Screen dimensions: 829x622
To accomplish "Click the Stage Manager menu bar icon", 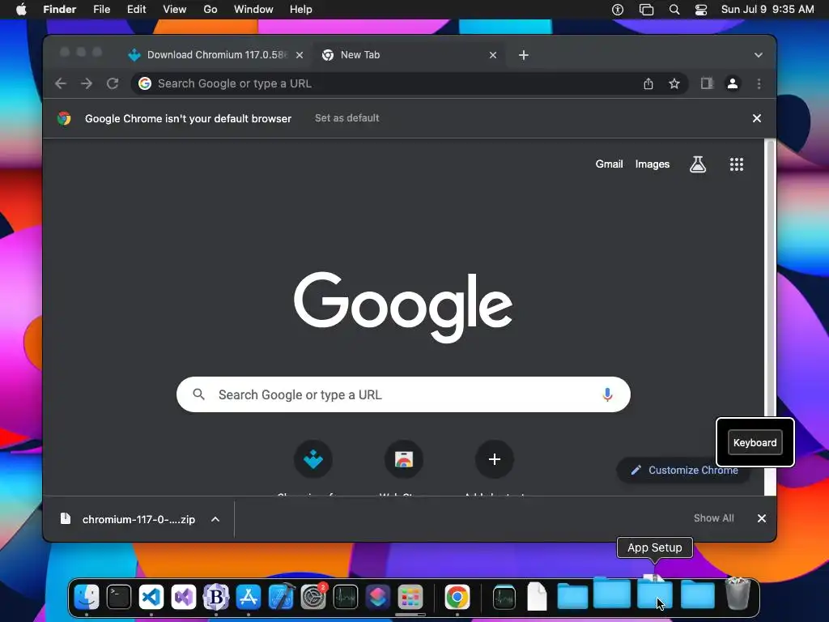I will click(x=646, y=10).
